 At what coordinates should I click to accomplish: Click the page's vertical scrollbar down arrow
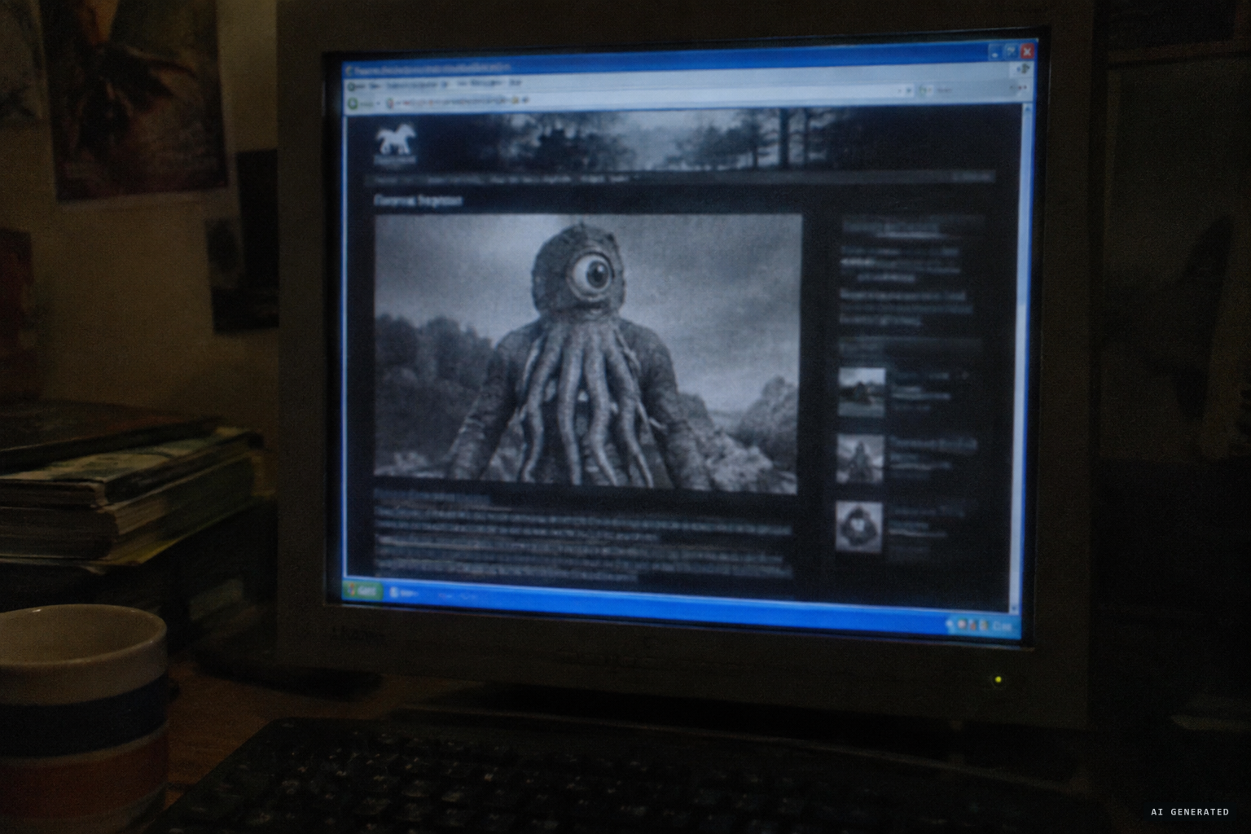[x=1014, y=608]
